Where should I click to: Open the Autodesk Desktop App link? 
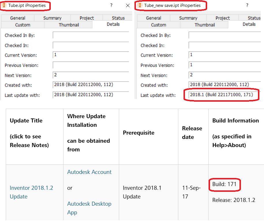[89, 208]
